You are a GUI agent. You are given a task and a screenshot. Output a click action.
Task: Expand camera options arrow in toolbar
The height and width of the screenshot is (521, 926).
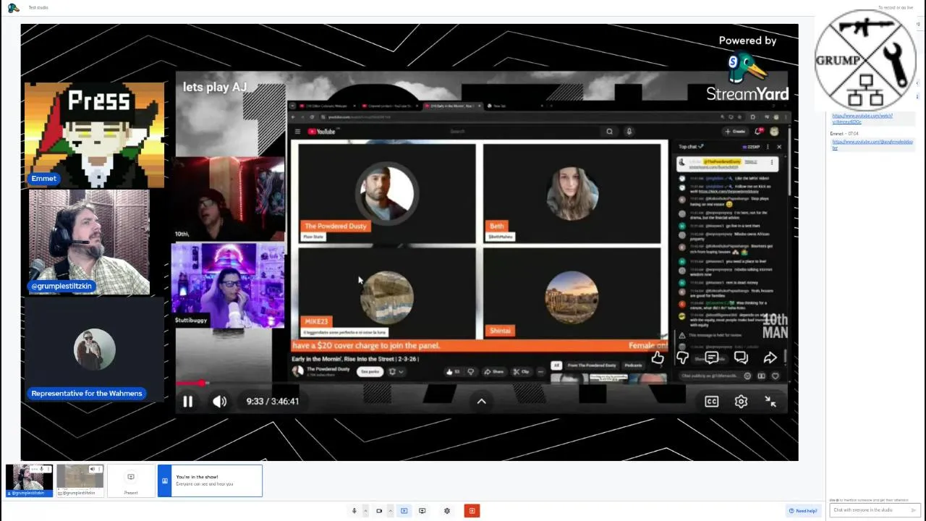pos(390,511)
